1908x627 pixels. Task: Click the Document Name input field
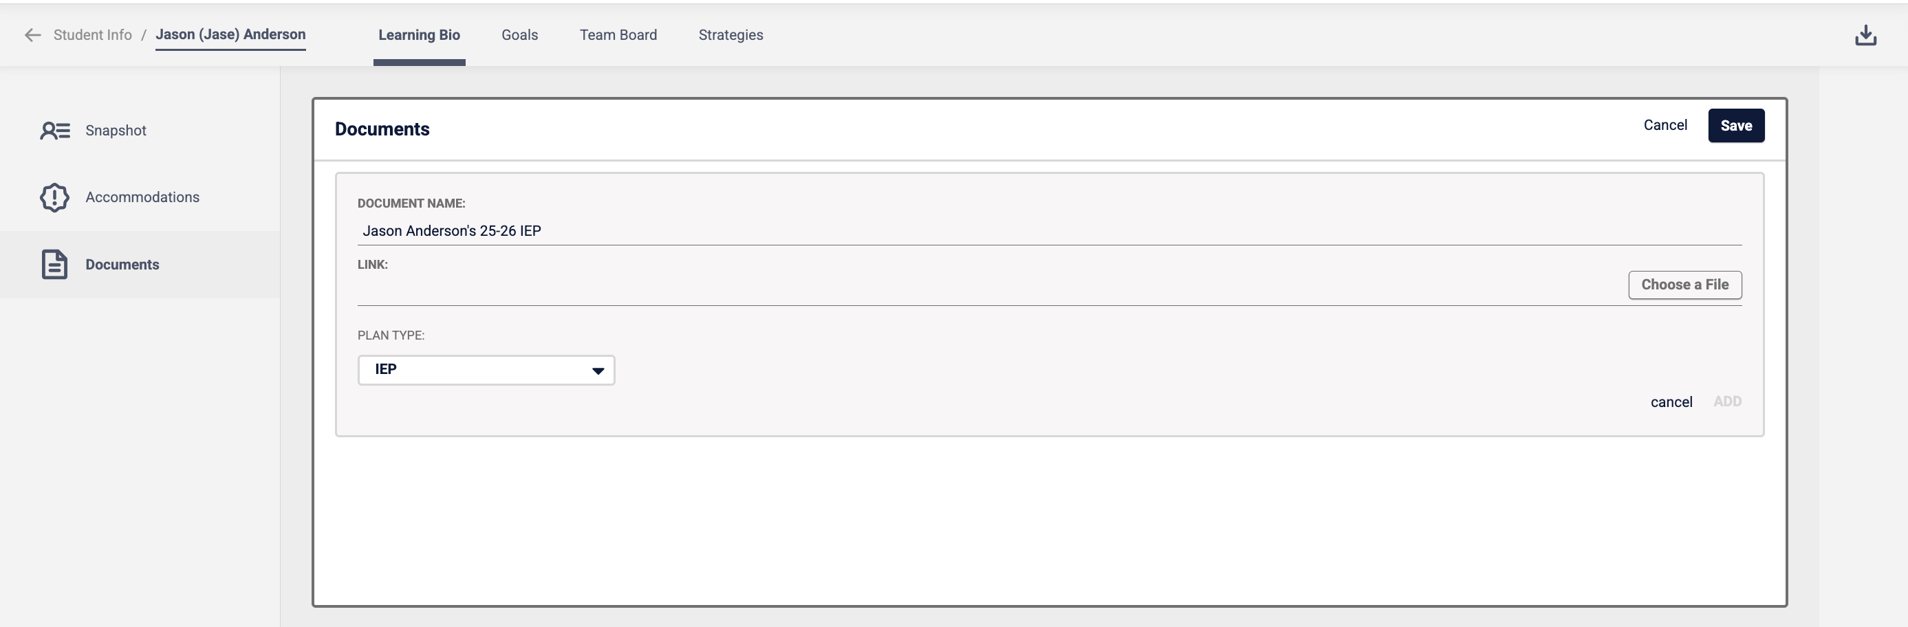tap(1049, 231)
